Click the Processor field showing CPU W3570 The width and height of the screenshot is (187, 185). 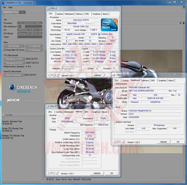[30, 23]
